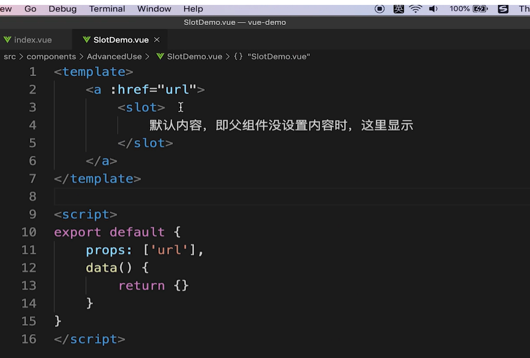Click the components breadcrumb
Viewport: 530px width, 358px height.
[51, 56]
